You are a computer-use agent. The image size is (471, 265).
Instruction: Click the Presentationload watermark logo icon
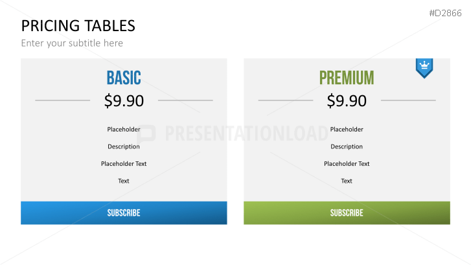tap(147, 133)
